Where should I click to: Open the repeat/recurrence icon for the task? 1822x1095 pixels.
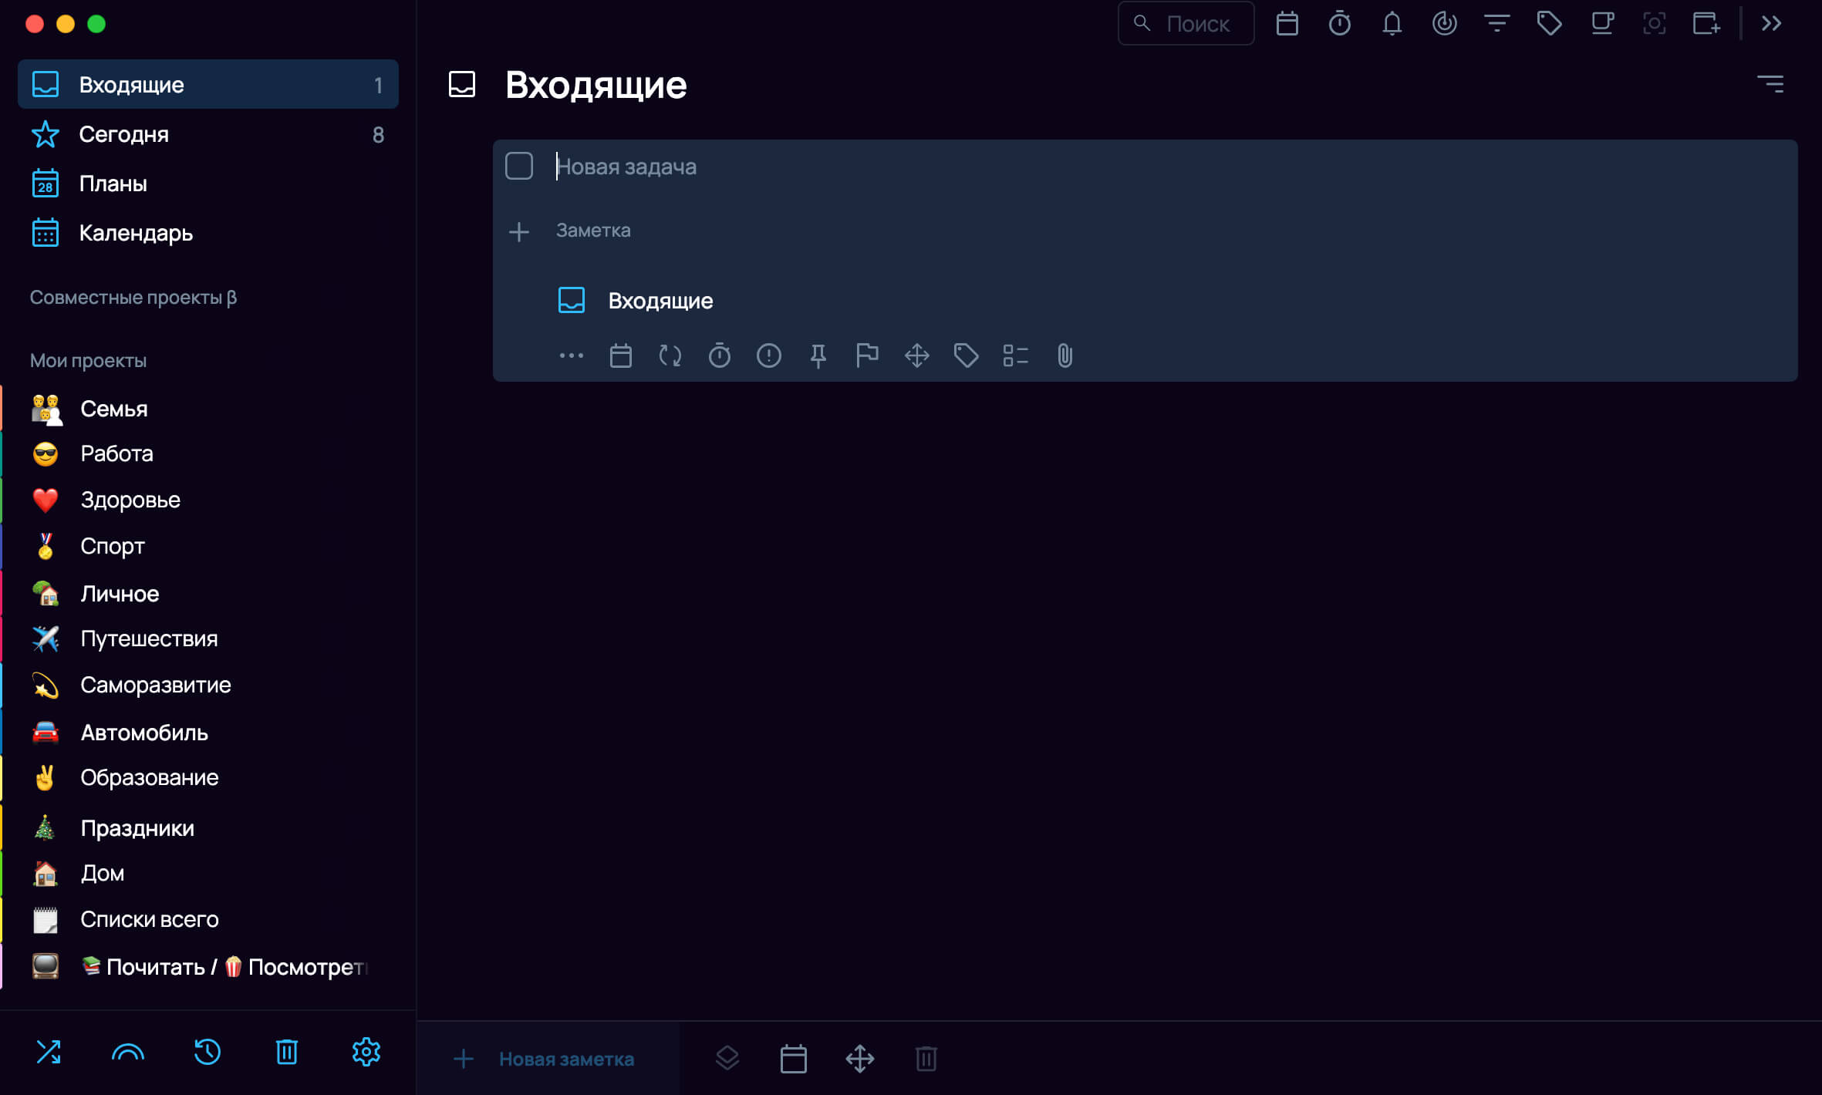(x=670, y=355)
